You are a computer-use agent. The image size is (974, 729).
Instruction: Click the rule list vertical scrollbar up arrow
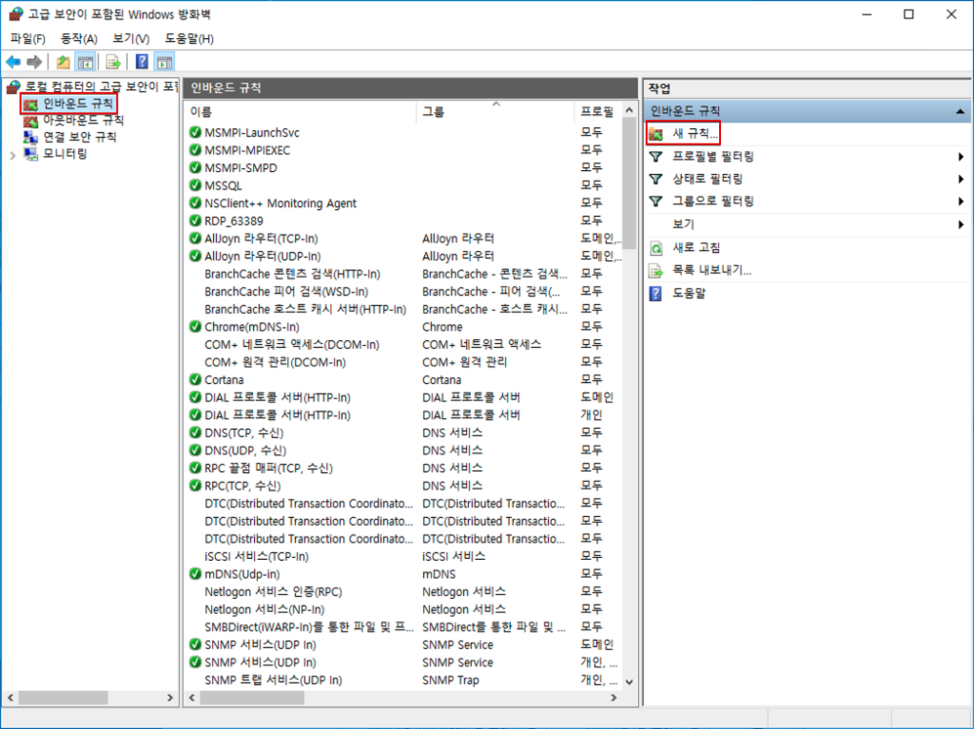(630, 110)
